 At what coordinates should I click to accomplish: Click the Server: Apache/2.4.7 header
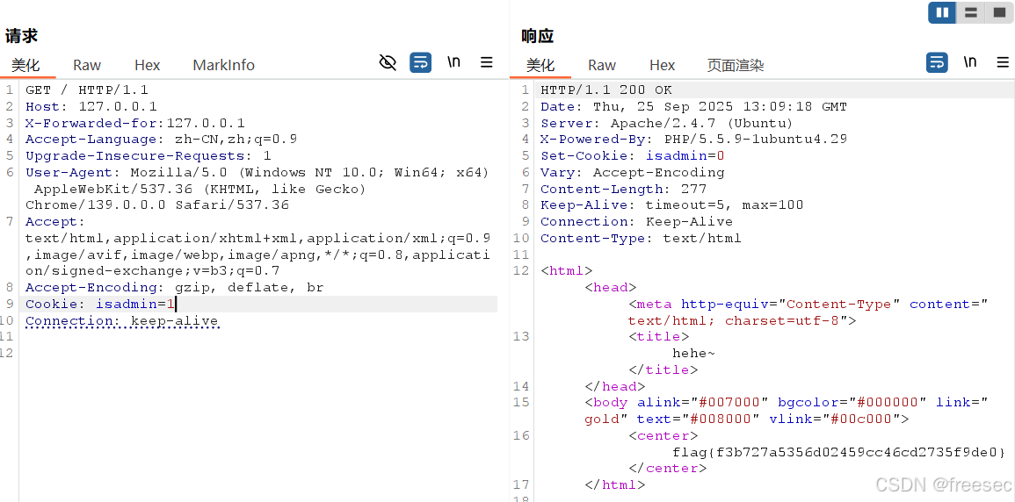pyautogui.click(x=667, y=124)
